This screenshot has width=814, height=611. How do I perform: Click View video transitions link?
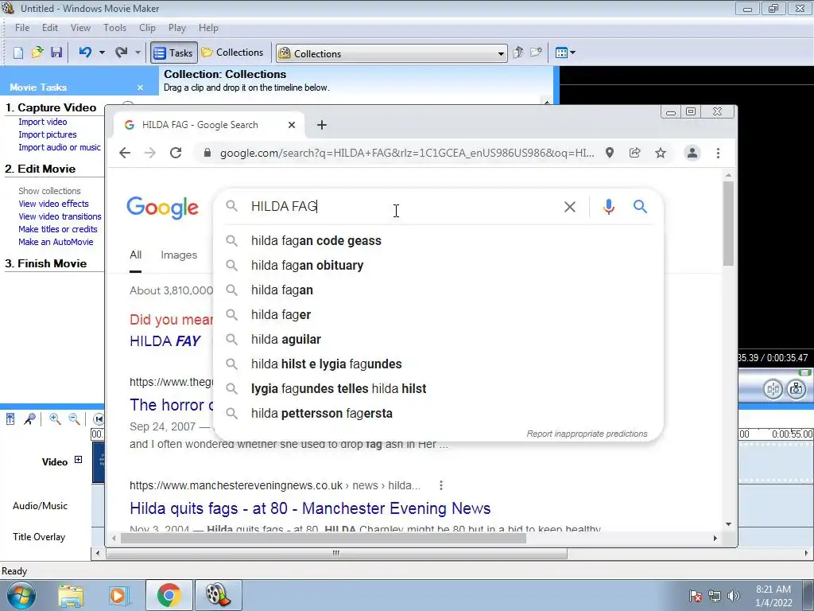coord(60,216)
